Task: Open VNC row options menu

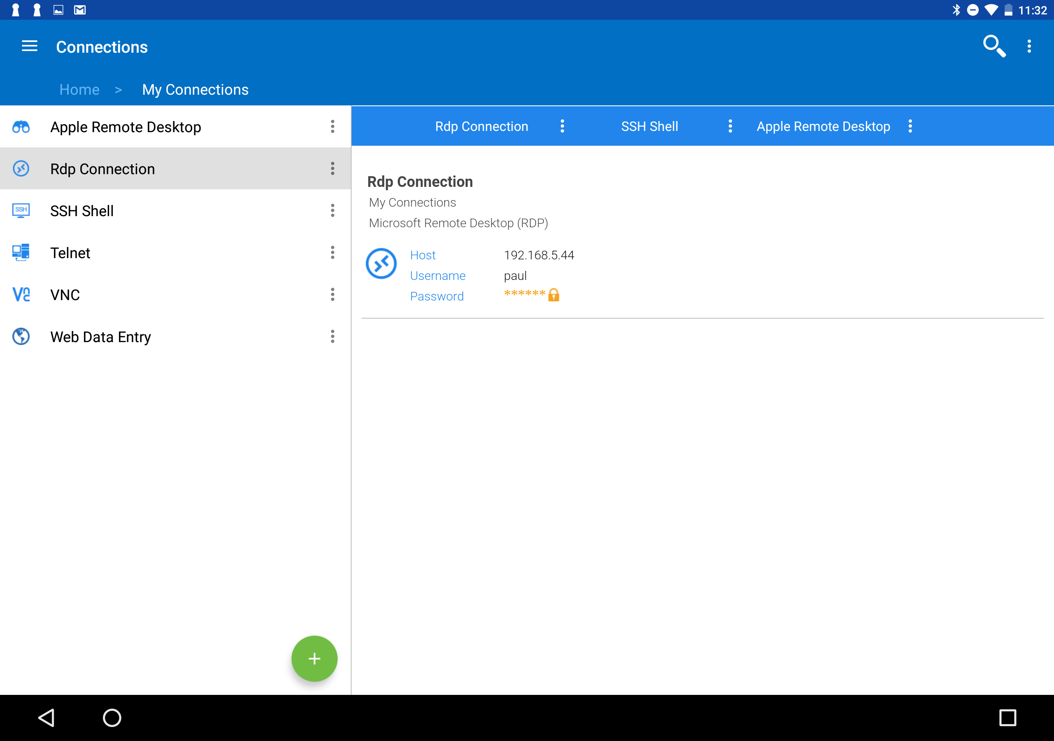Action: click(x=333, y=295)
